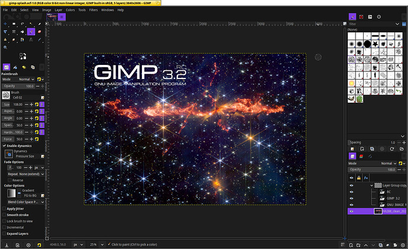Select the Color Picker tool
Viewport: 408px width, 249px height.
[40, 40]
